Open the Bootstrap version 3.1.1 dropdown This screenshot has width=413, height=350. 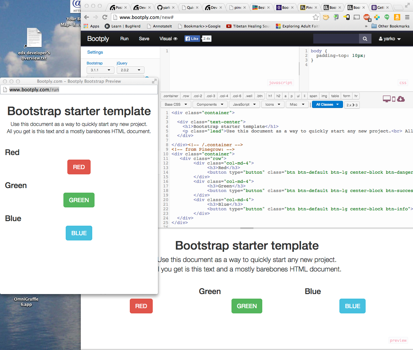coord(100,70)
